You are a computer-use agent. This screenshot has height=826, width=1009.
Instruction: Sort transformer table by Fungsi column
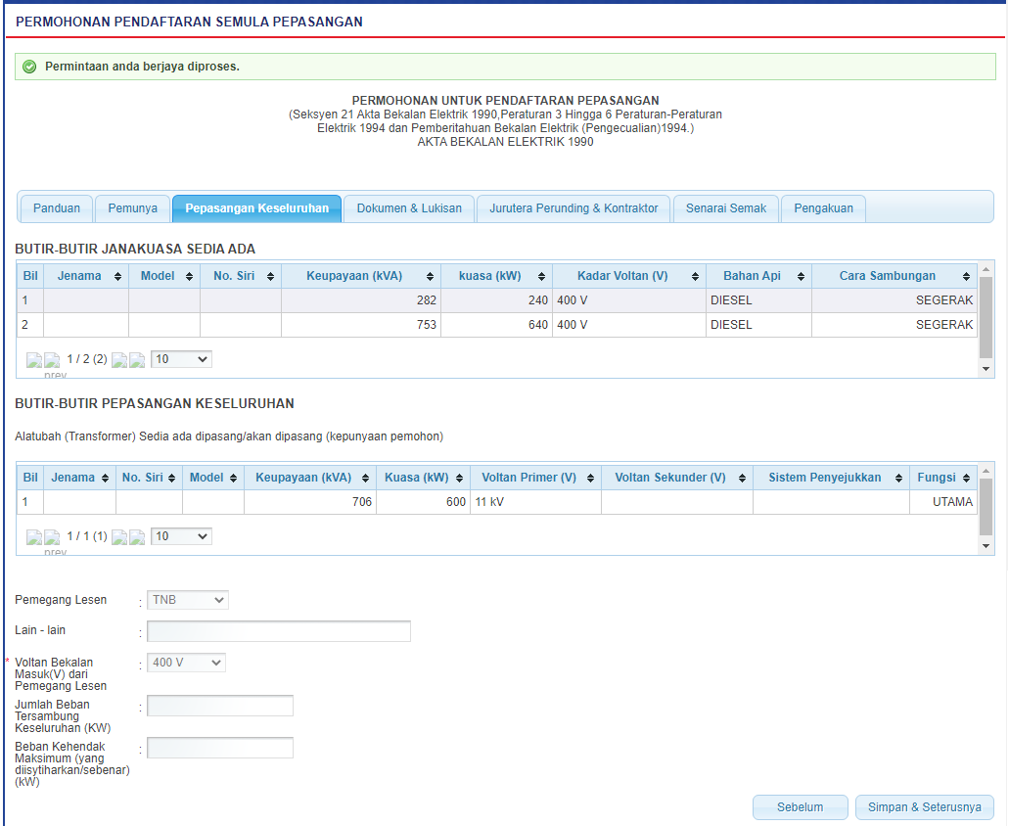(943, 478)
